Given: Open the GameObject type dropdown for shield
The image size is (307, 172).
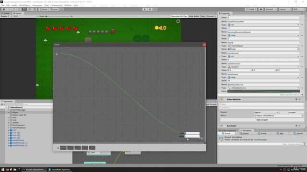Looking at the screenshot, I should (x=263, y=46).
